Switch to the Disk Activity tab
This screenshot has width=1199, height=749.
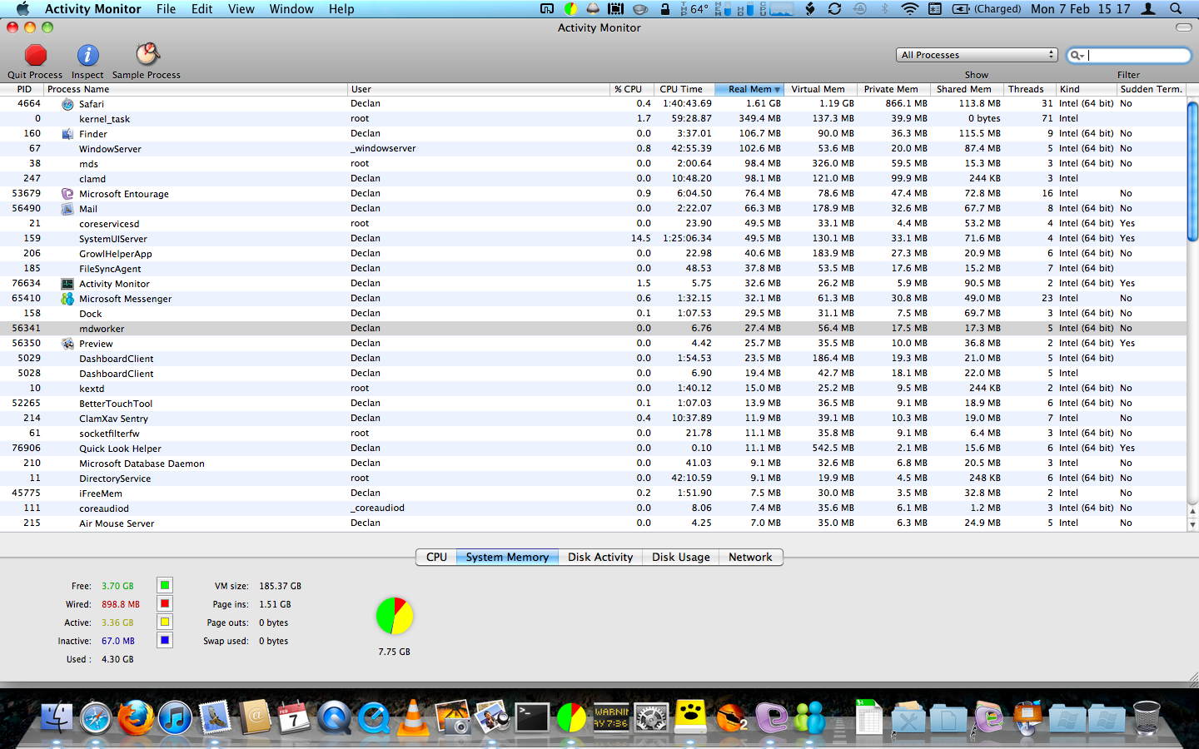600,558
